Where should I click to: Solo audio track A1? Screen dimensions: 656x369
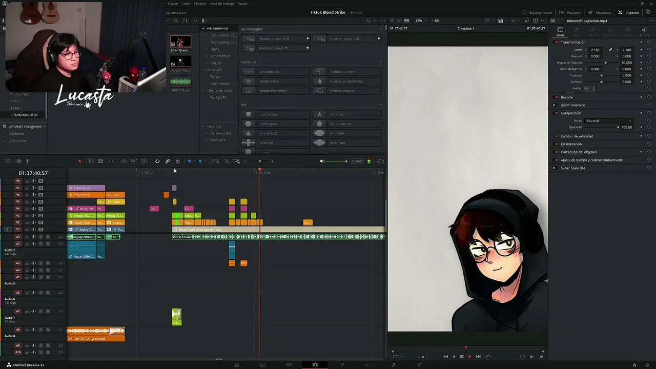coord(41,237)
